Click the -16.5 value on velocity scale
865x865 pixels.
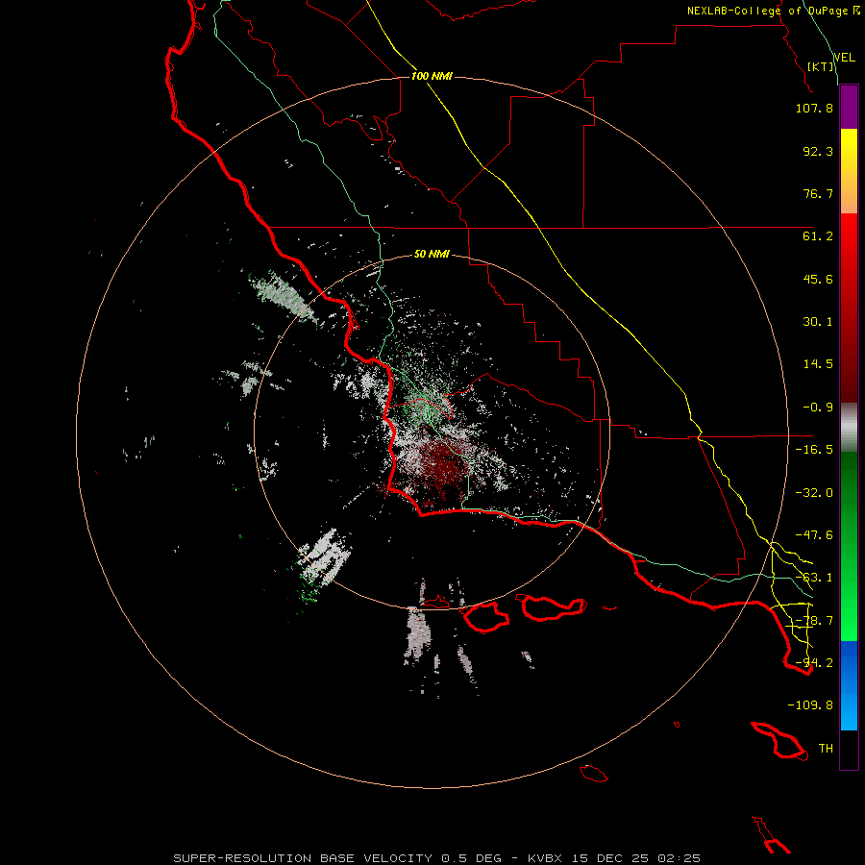click(x=814, y=450)
